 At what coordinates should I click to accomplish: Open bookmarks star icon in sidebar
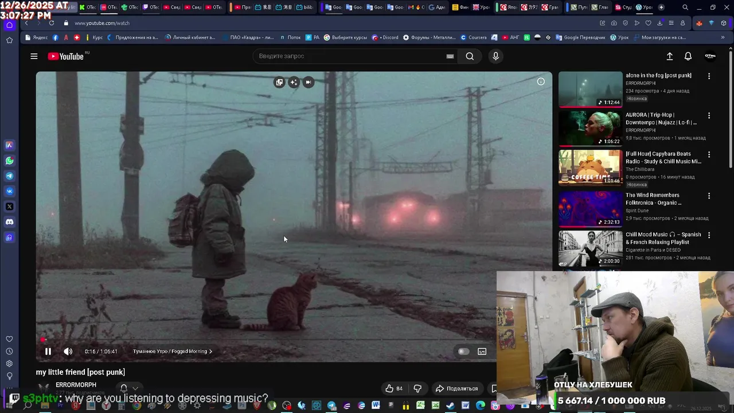9,40
